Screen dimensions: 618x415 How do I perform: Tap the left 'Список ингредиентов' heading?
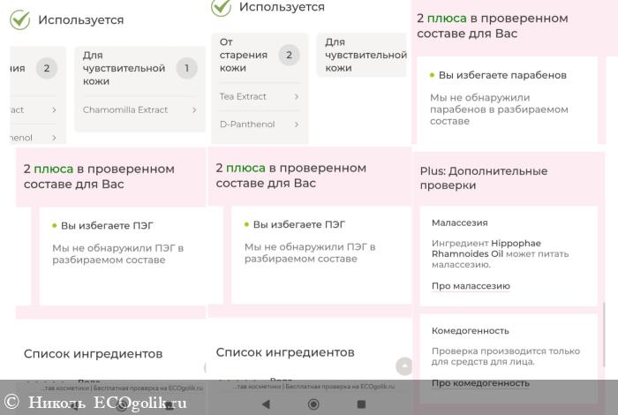93,354
